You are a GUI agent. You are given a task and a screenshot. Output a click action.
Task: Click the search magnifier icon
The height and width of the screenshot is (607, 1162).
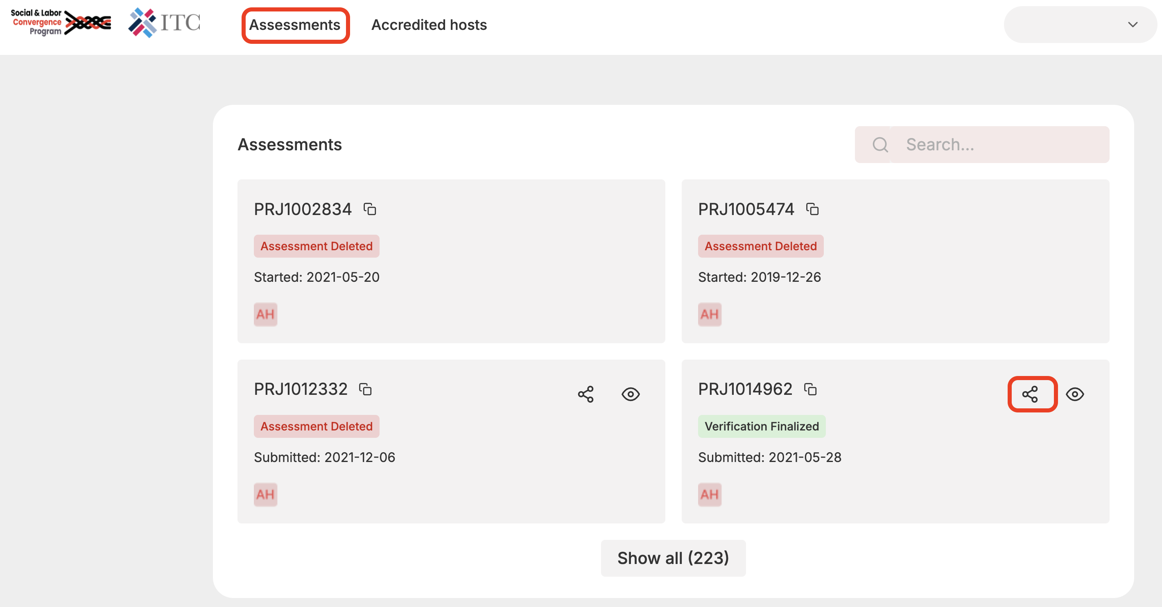(879, 145)
